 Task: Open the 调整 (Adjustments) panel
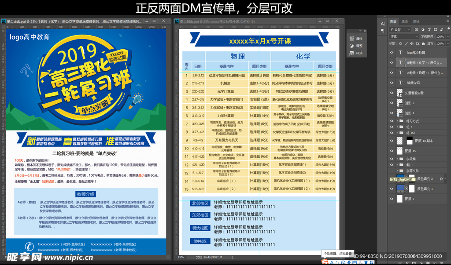coord(356,46)
